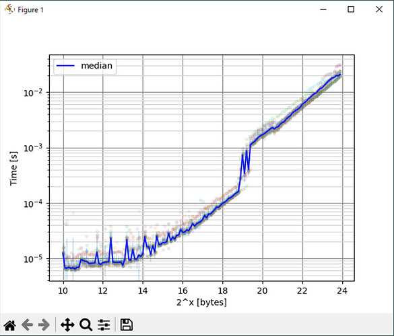Go forward to next view arrow
The image size is (394, 336).
(x=44, y=325)
